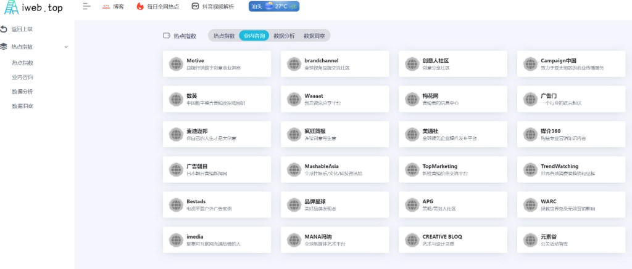Click the back arrow icon in sidebar

click(4, 29)
